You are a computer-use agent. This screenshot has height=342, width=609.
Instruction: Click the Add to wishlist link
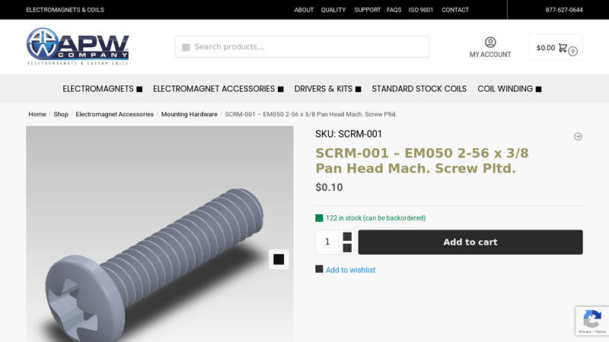350,270
